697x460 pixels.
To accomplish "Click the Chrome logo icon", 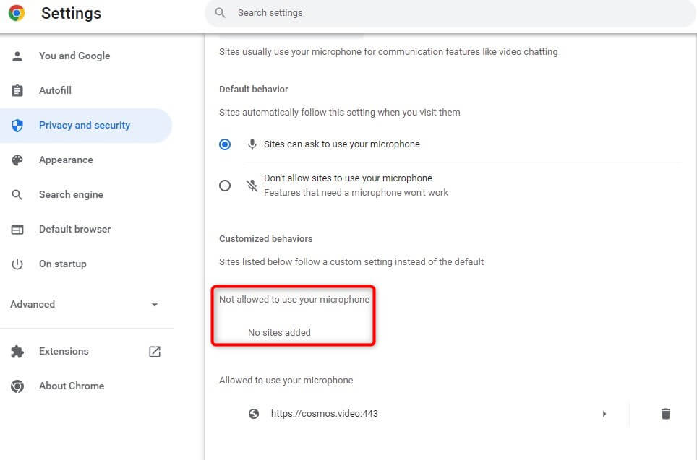I will tap(17, 13).
